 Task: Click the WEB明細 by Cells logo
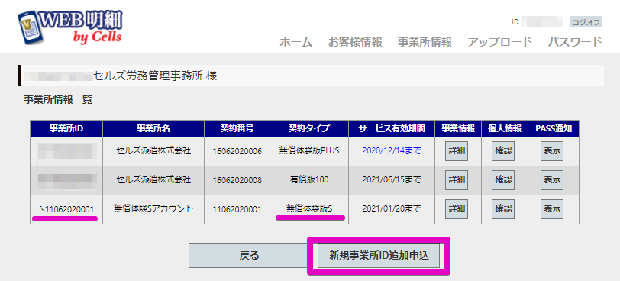click(70, 27)
